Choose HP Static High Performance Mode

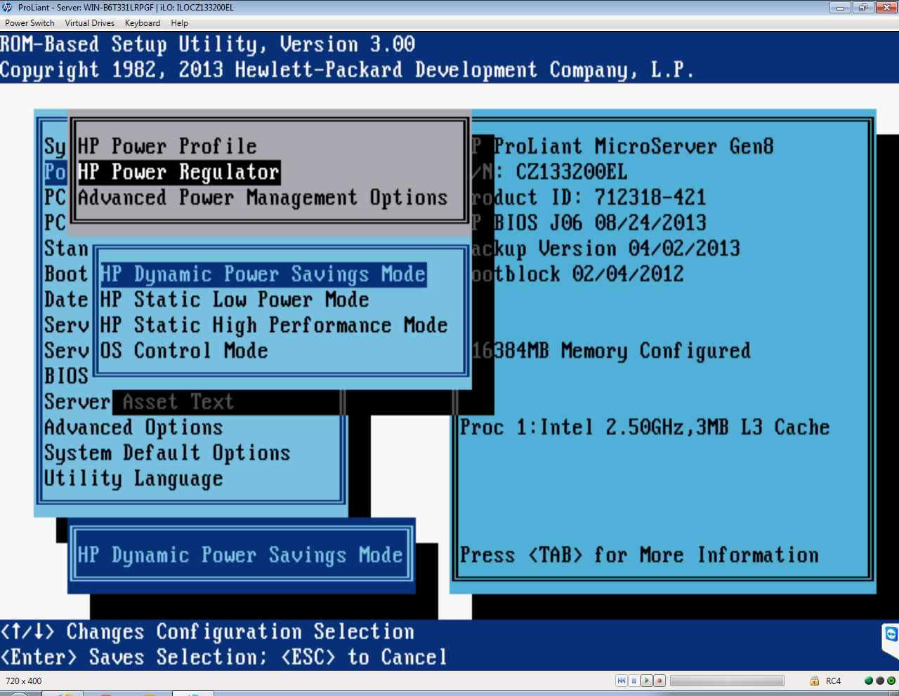[274, 326]
